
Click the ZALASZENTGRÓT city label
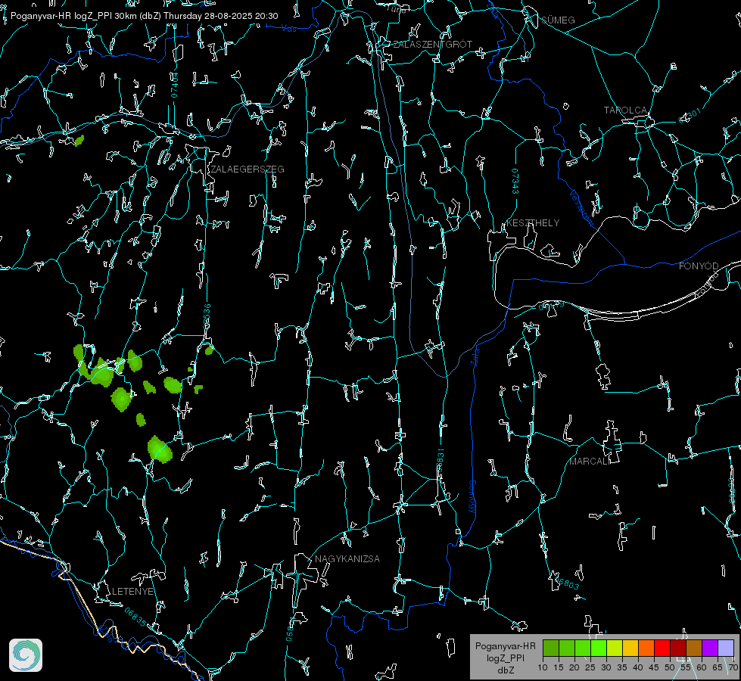(432, 45)
